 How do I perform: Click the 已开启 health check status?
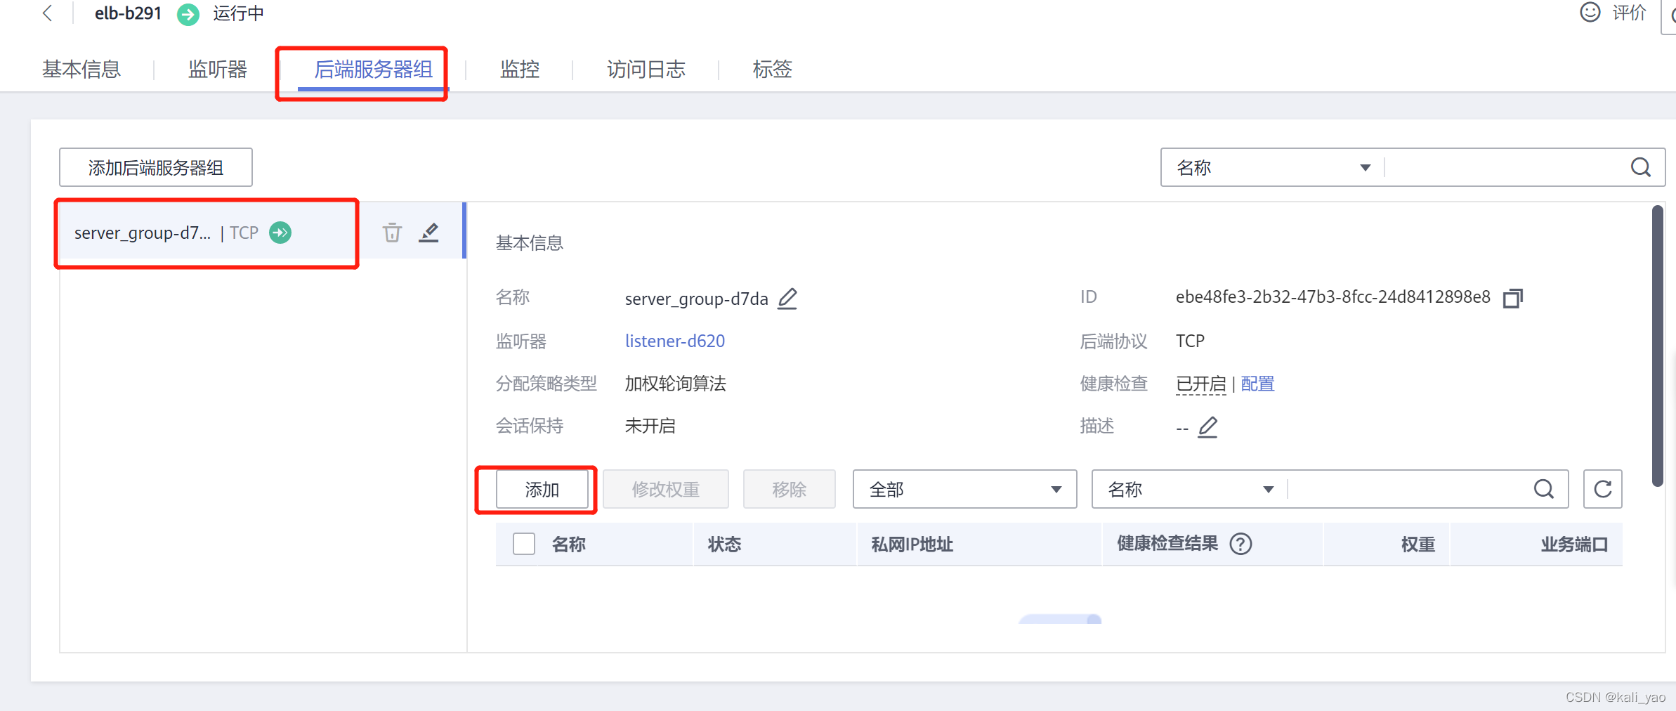[1200, 384]
